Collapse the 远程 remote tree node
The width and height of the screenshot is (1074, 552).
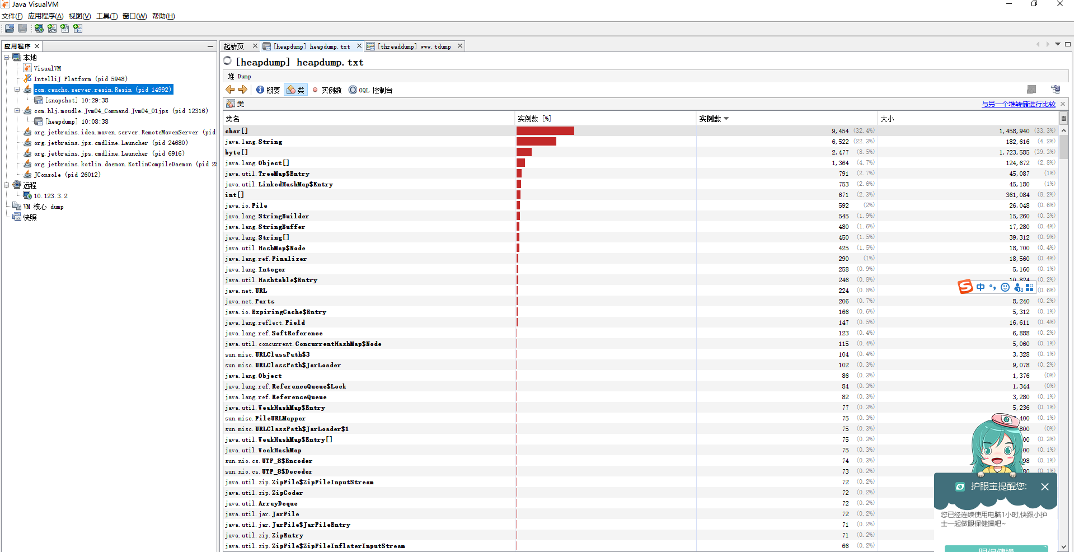(x=7, y=185)
